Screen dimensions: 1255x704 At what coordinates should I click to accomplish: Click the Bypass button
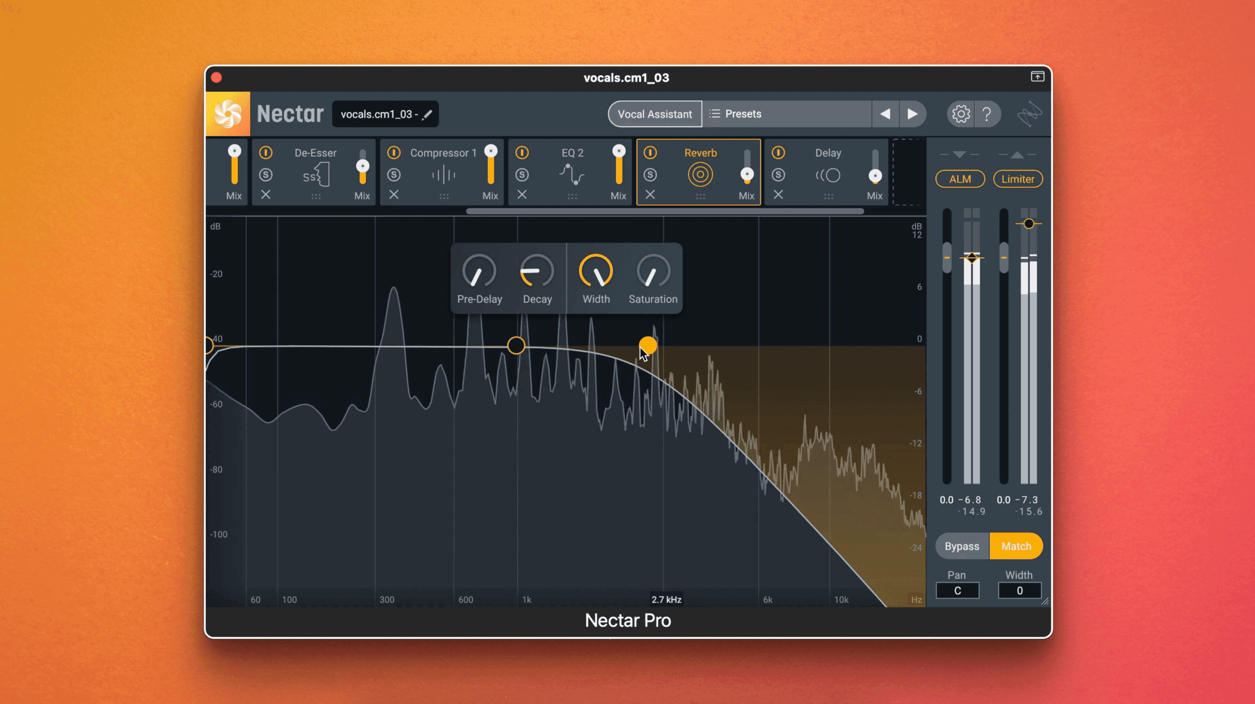pos(962,546)
